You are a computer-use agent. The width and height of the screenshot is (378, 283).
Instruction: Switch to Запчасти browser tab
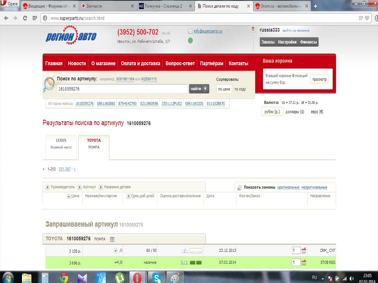click(107, 6)
